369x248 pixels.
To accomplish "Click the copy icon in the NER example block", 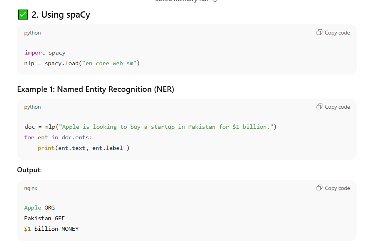I will 319,107.
